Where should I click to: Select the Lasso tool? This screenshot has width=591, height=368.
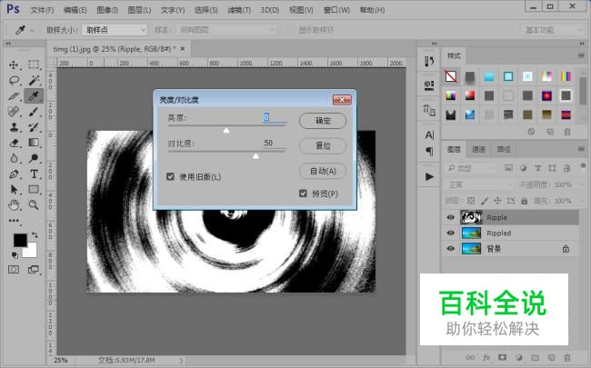coord(14,80)
